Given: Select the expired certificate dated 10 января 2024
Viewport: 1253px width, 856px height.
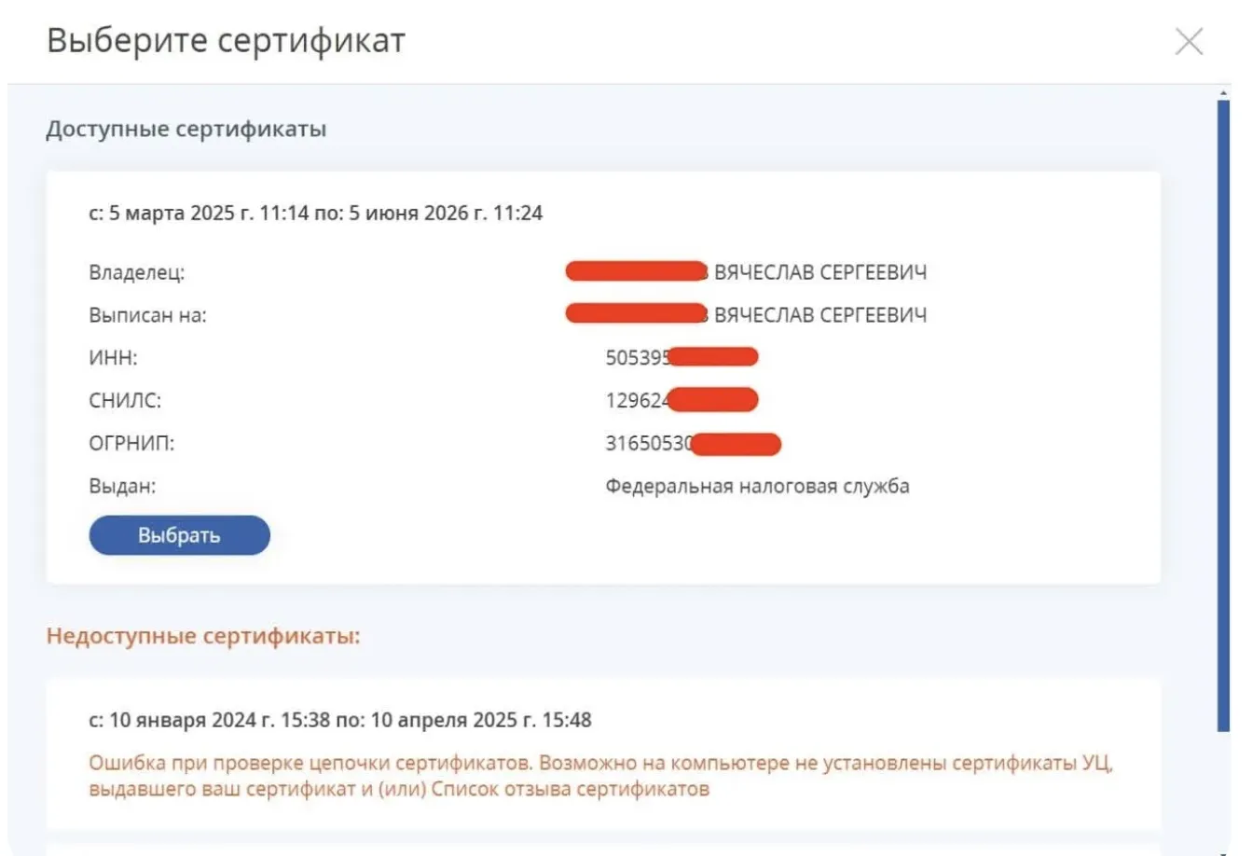Looking at the screenshot, I should click(x=339, y=720).
